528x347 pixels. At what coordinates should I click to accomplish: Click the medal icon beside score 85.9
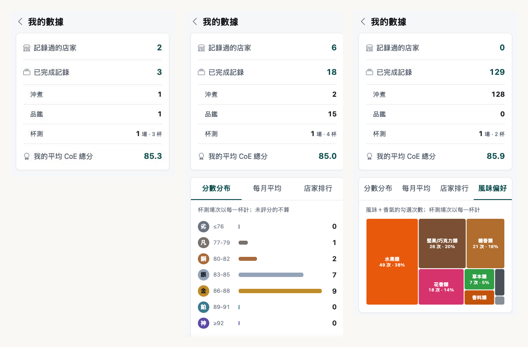click(370, 156)
